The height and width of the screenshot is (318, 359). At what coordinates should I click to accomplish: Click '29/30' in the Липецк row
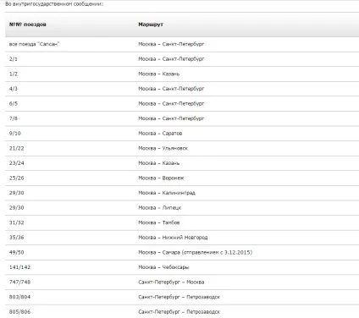[x=17, y=208]
